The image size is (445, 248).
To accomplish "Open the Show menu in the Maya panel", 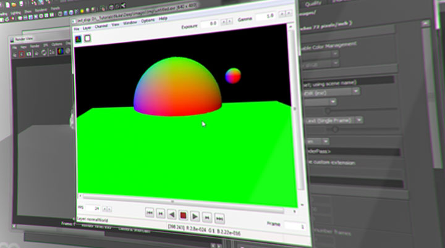I will coord(28,12).
